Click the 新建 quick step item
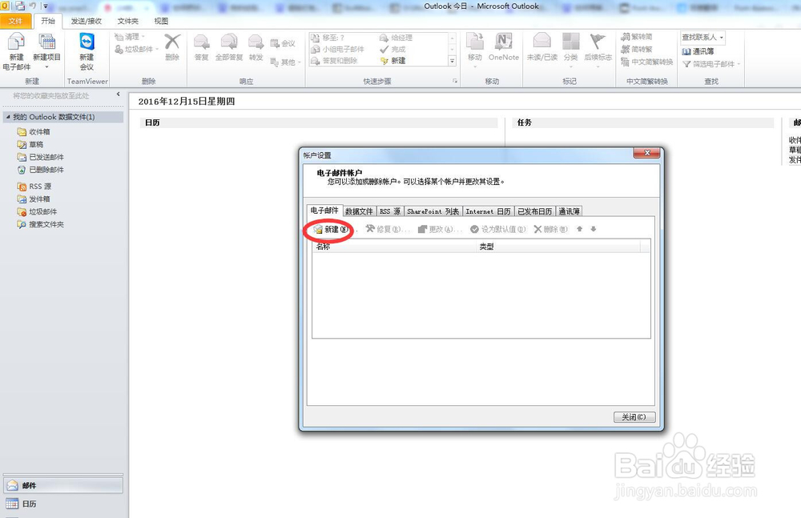Image resolution: width=801 pixels, height=518 pixels. [x=392, y=60]
